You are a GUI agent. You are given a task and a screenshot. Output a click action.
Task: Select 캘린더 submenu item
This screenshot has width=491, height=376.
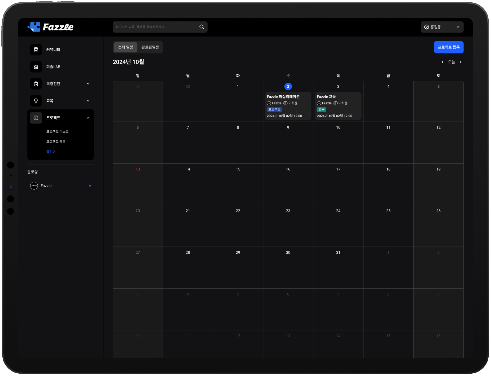pyautogui.click(x=51, y=152)
